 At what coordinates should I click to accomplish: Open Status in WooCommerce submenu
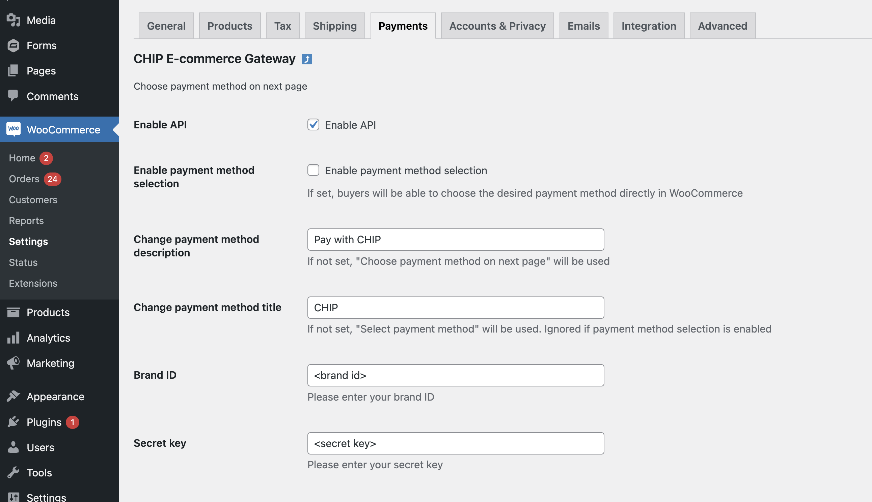[23, 262]
